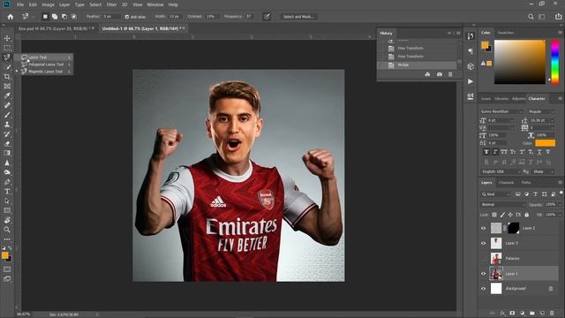Choose Add to selection mode icon

pos(55,17)
